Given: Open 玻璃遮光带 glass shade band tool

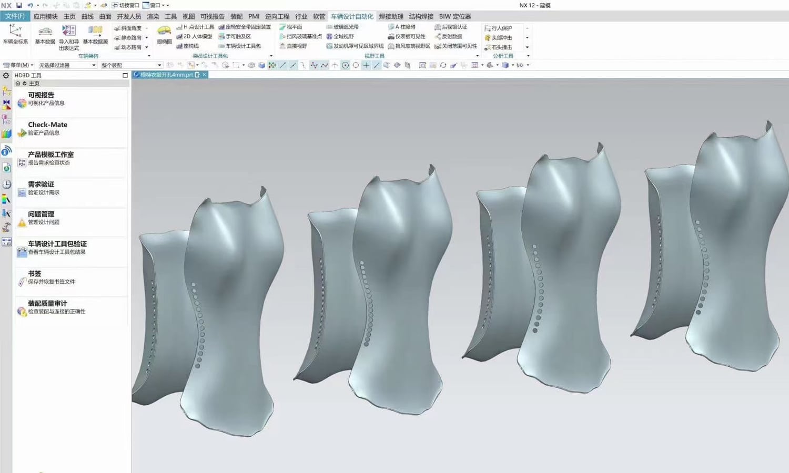Looking at the screenshot, I should pyautogui.click(x=342, y=27).
